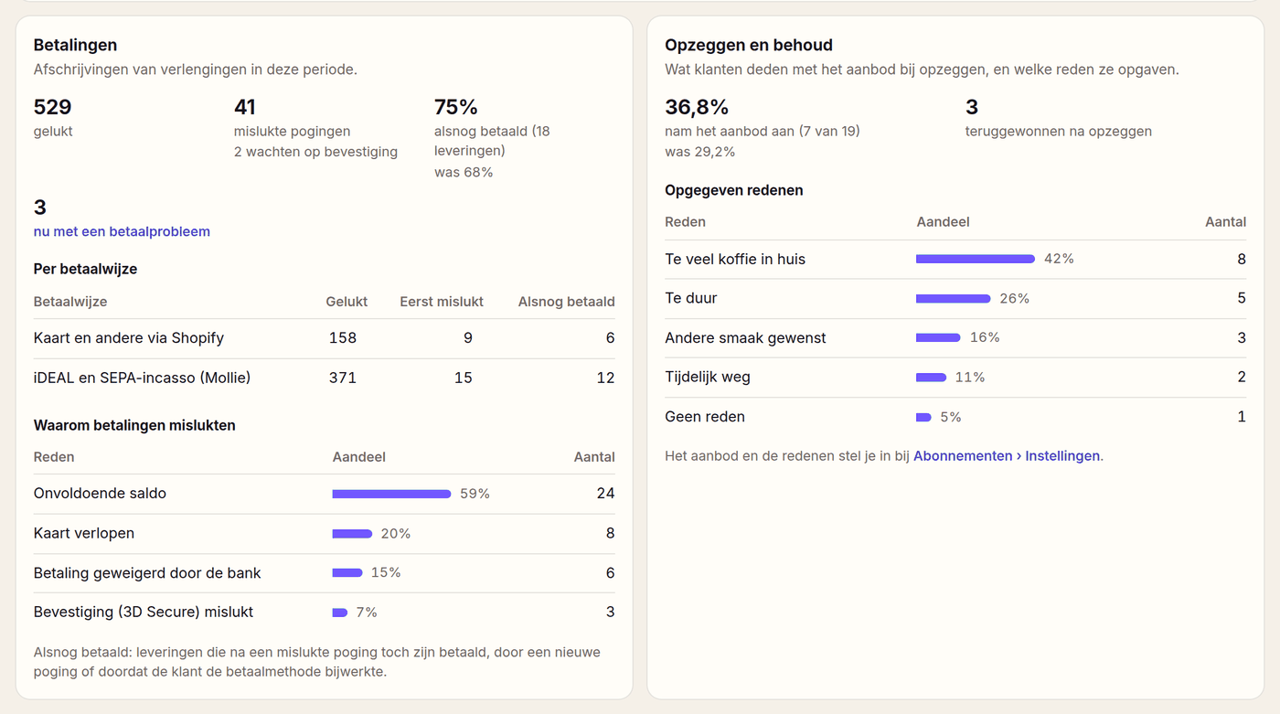Image resolution: width=1280 pixels, height=714 pixels.
Task: Click 'Bevestiging (3D Secure) mislukt' reason
Action: [144, 613]
